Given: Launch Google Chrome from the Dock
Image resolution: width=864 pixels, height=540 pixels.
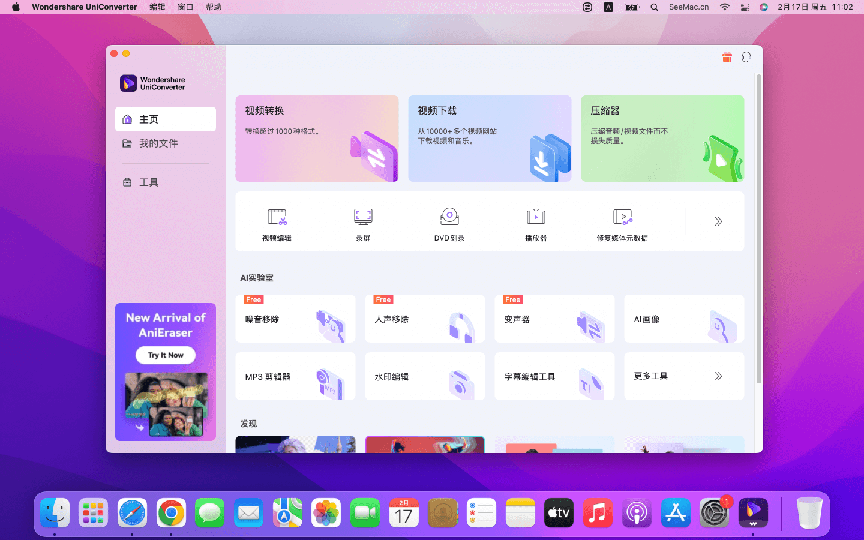Looking at the screenshot, I should [x=171, y=513].
